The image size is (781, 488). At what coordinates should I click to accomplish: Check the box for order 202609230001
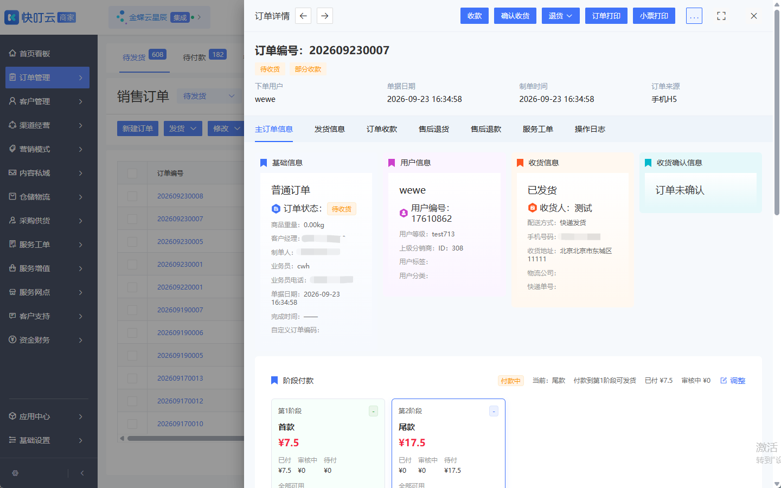point(132,264)
